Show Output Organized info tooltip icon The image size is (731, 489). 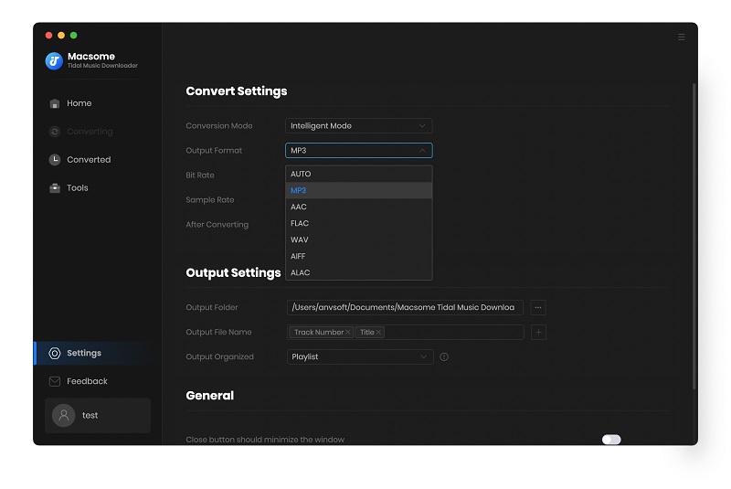point(444,357)
